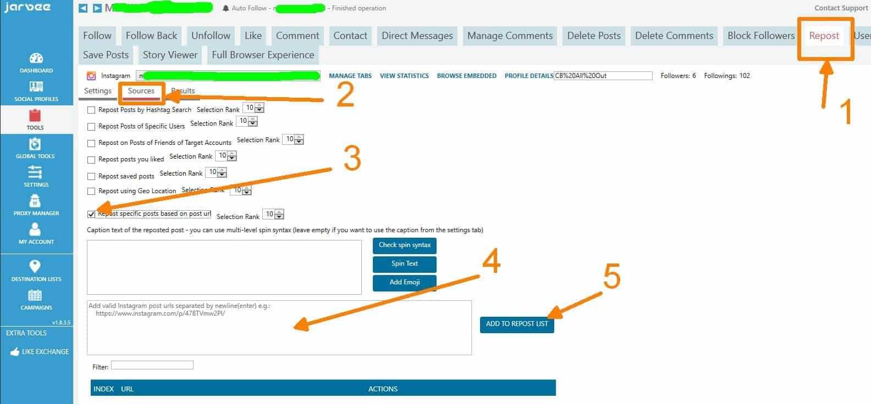This screenshot has width=871, height=404.
Task: Click ADD TO REPOST LIST button
Action: click(517, 324)
